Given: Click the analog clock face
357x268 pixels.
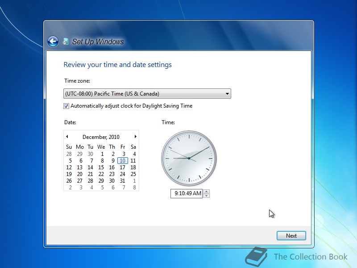Looking at the screenshot, I should pyautogui.click(x=189, y=158).
